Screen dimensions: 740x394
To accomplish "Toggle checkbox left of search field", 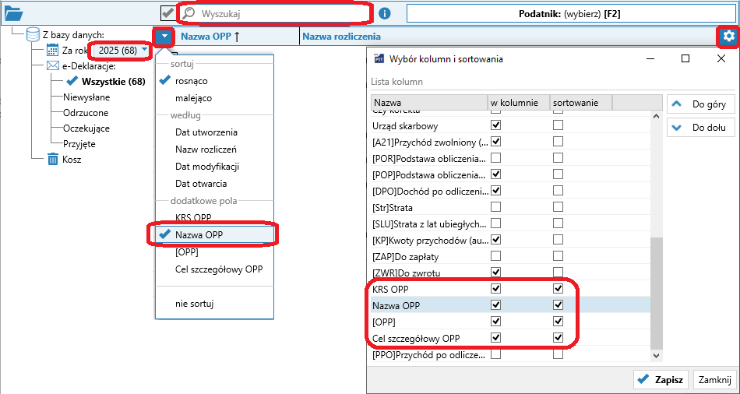I will click(167, 14).
